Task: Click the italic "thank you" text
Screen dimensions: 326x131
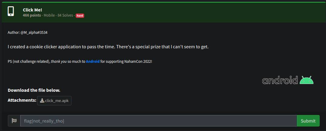Action: coord(59,61)
